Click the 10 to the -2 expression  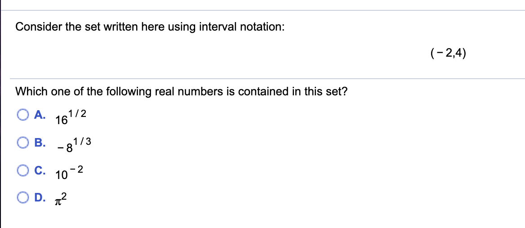coord(69,173)
